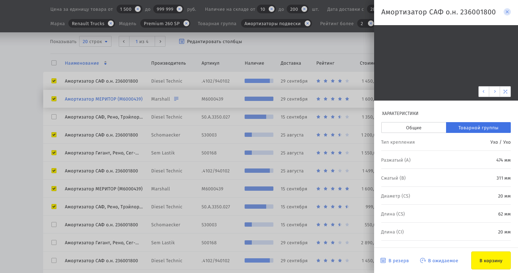Click Sem Lastik in 29 сентября row
This screenshot has height=273, width=518.
click(163, 242)
